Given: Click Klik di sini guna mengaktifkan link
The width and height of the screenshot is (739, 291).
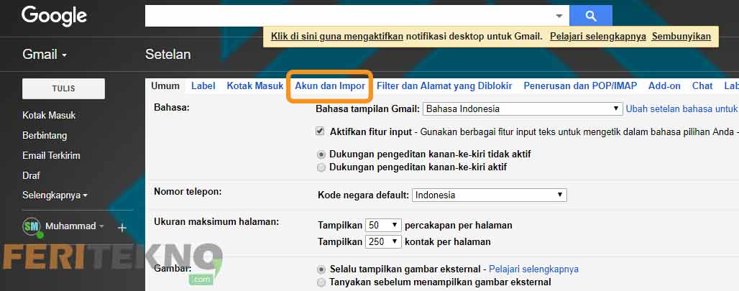Looking at the screenshot, I should coord(337,36).
